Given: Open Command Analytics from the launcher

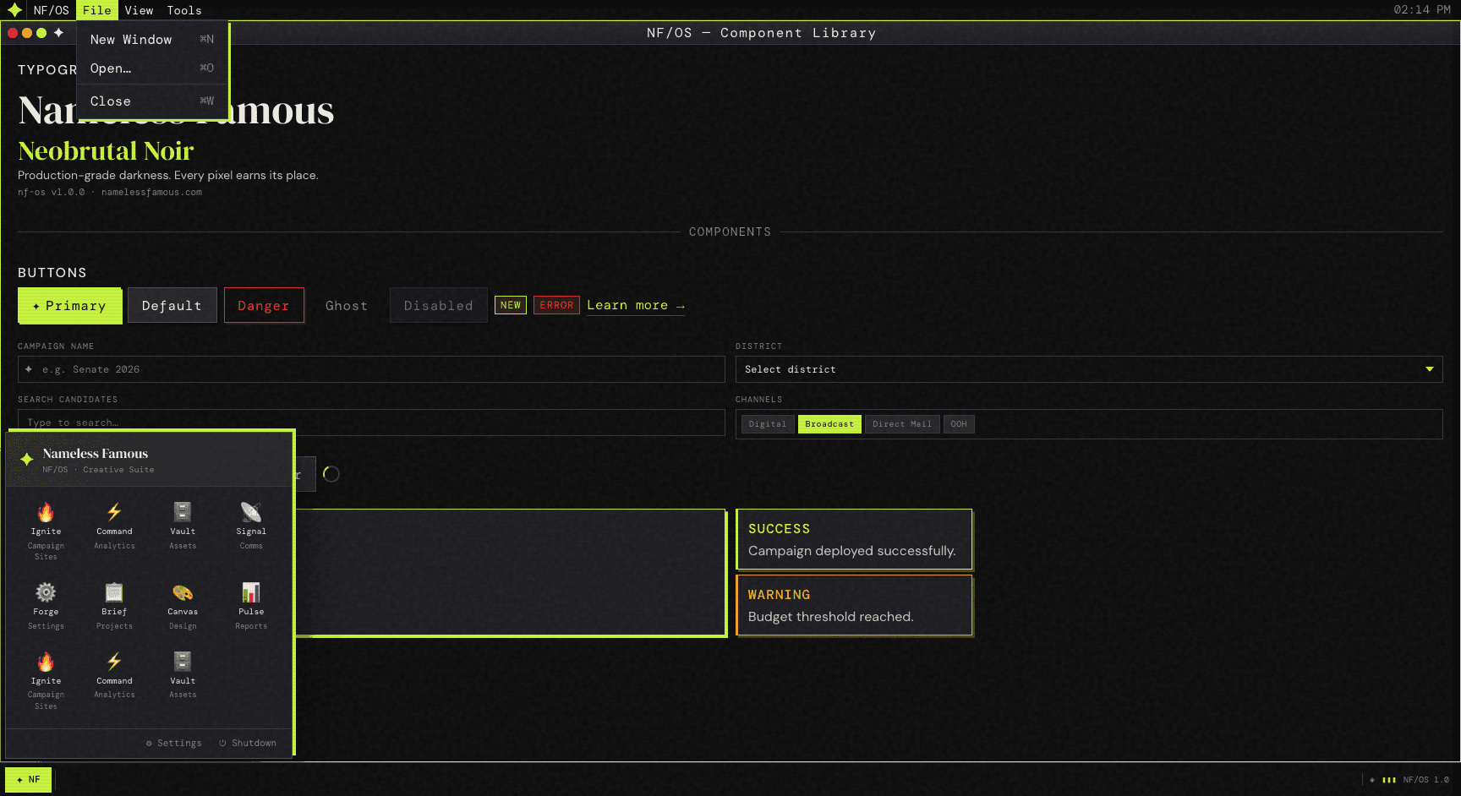Looking at the screenshot, I should click(114, 524).
